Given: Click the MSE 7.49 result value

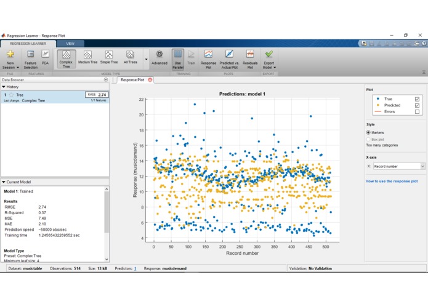Looking at the screenshot, I should tap(42, 218).
